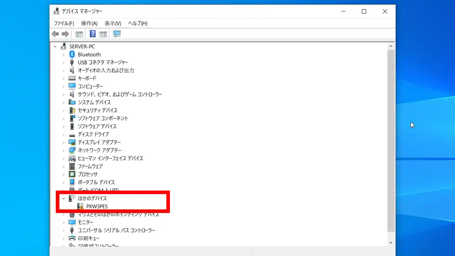
Task: Open the 操作(A) menu
Action: (89, 23)
